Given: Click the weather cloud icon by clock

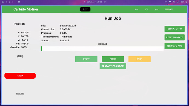Looking at the screenshot, I should (x=105, y=2).
